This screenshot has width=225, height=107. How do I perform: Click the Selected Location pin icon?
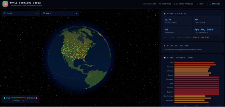coord(165,46)
